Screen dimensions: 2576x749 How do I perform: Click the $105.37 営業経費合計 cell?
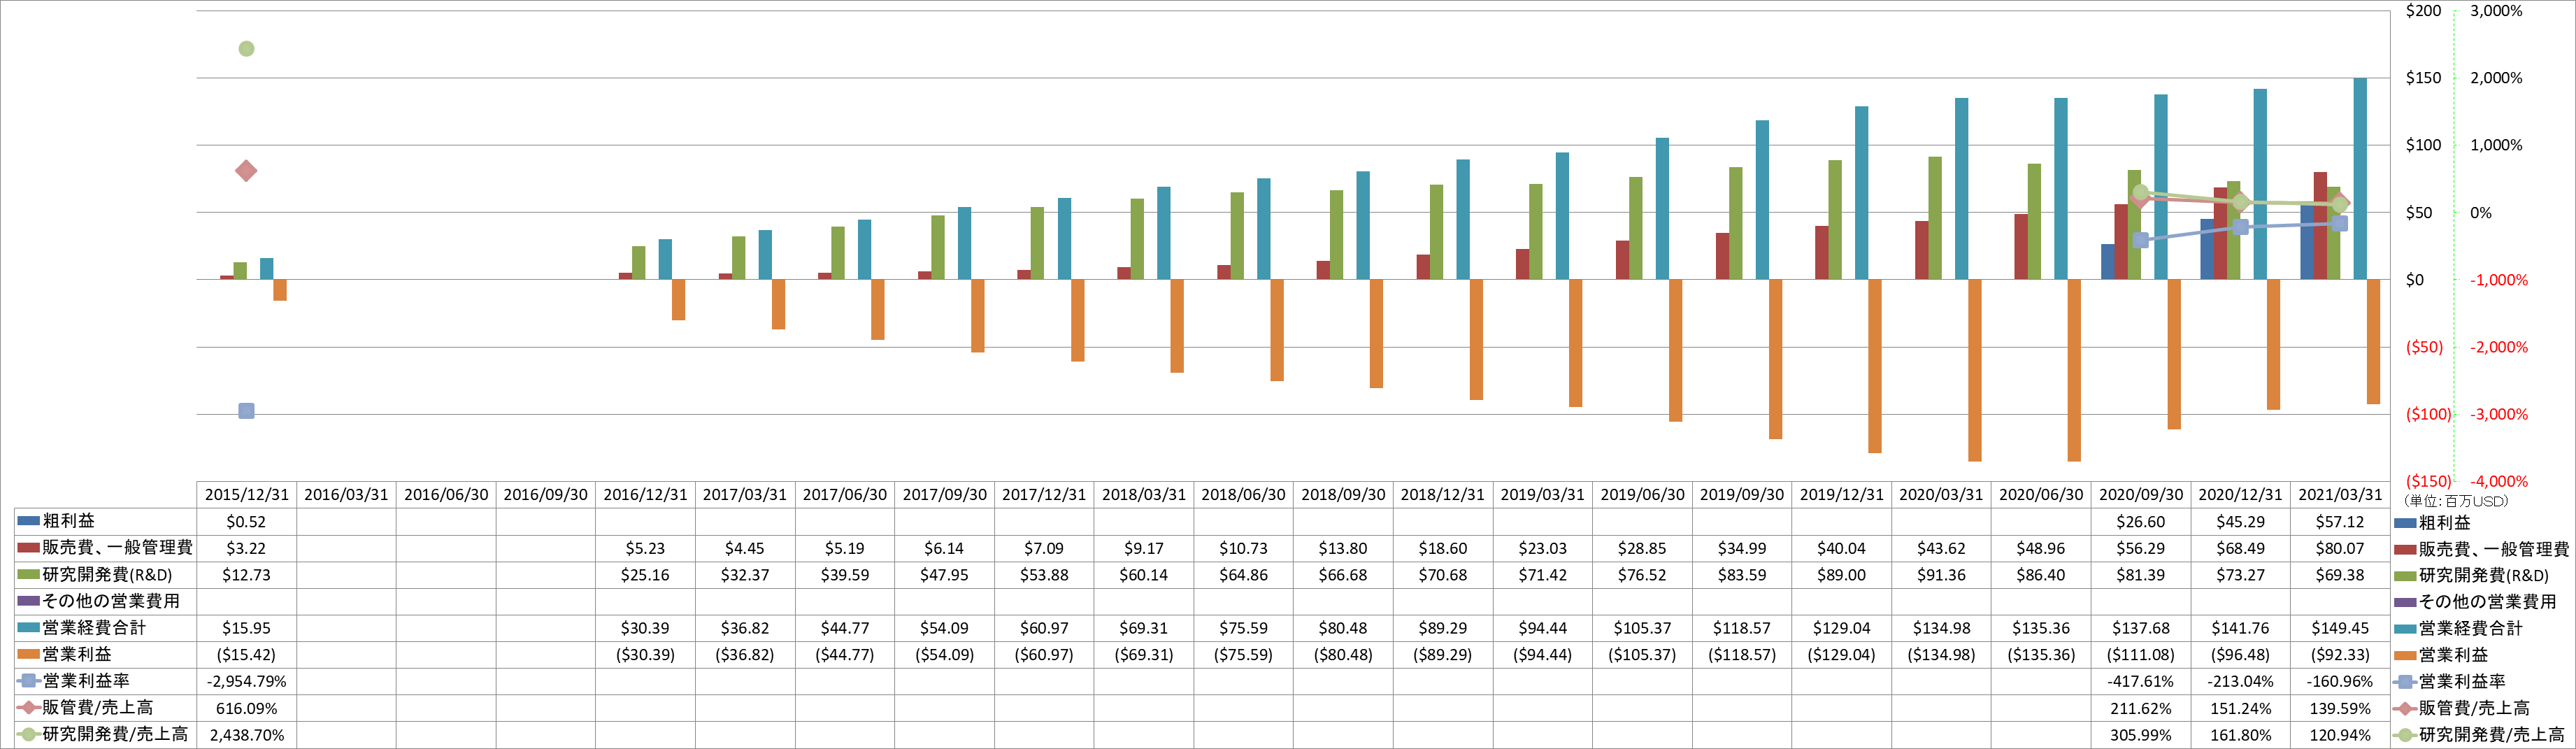(x=1642, y=628)
